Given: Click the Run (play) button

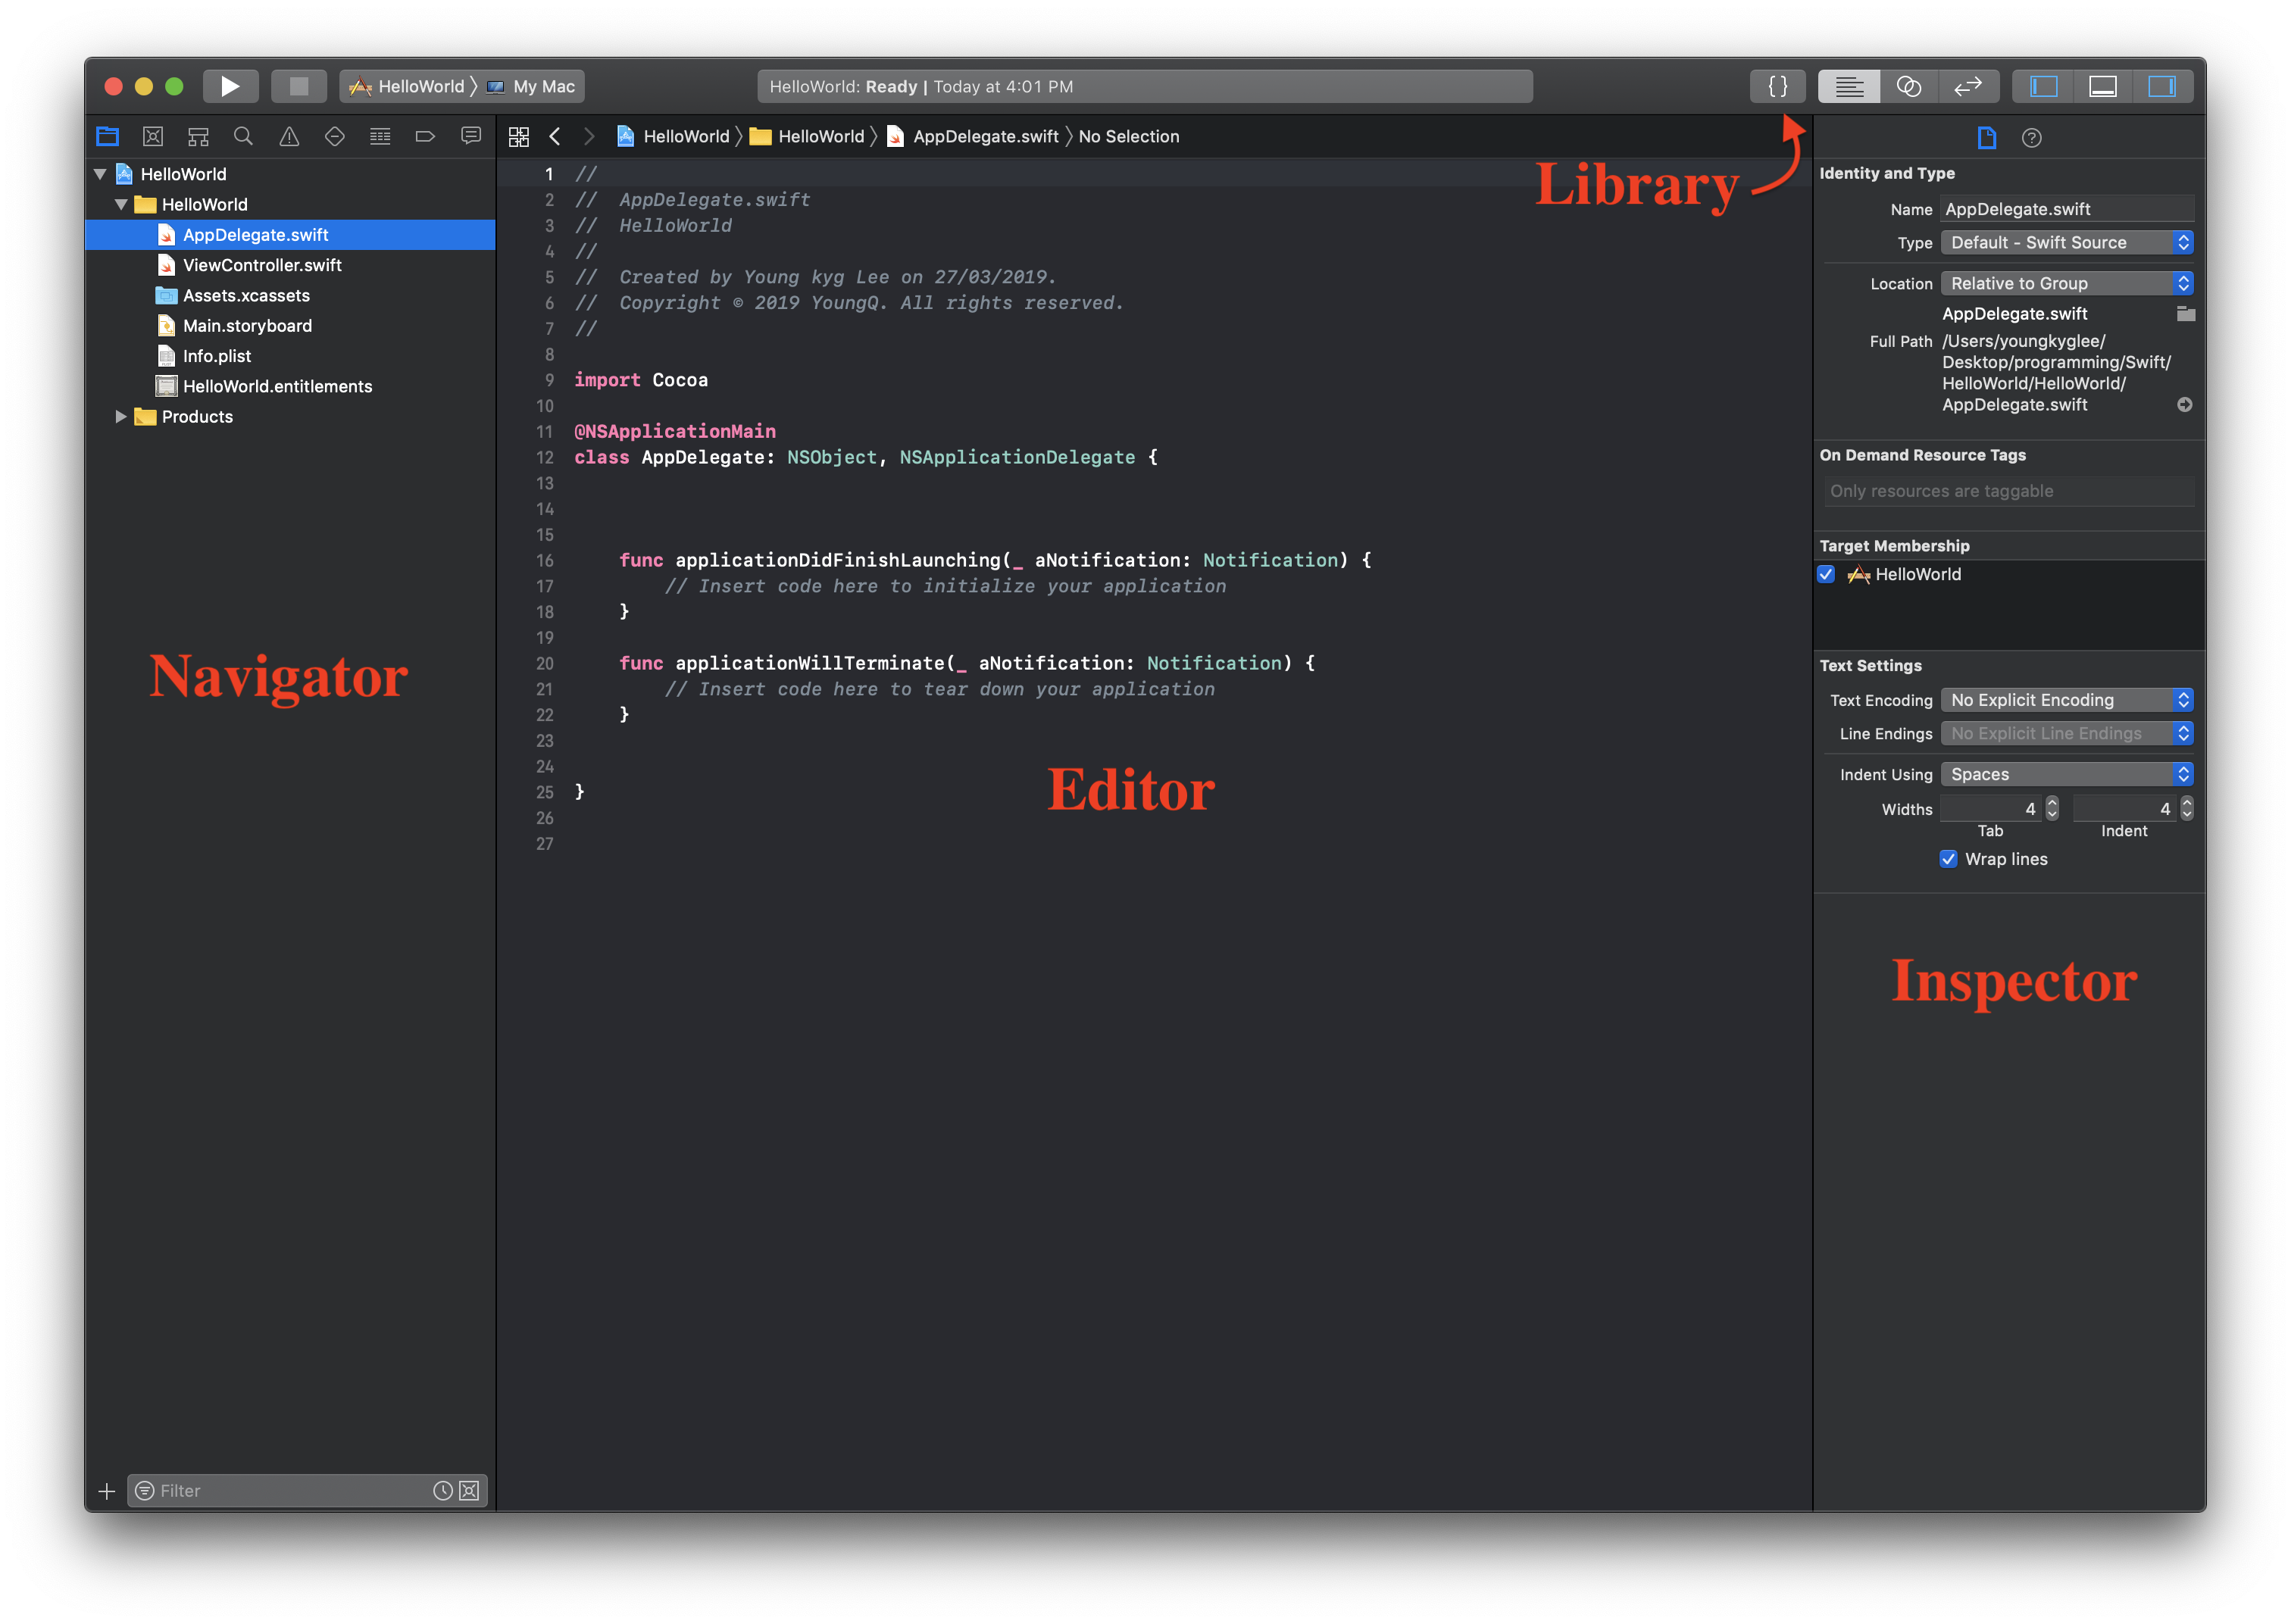Looking at the screenshot, I should click(x=230, y=86).
